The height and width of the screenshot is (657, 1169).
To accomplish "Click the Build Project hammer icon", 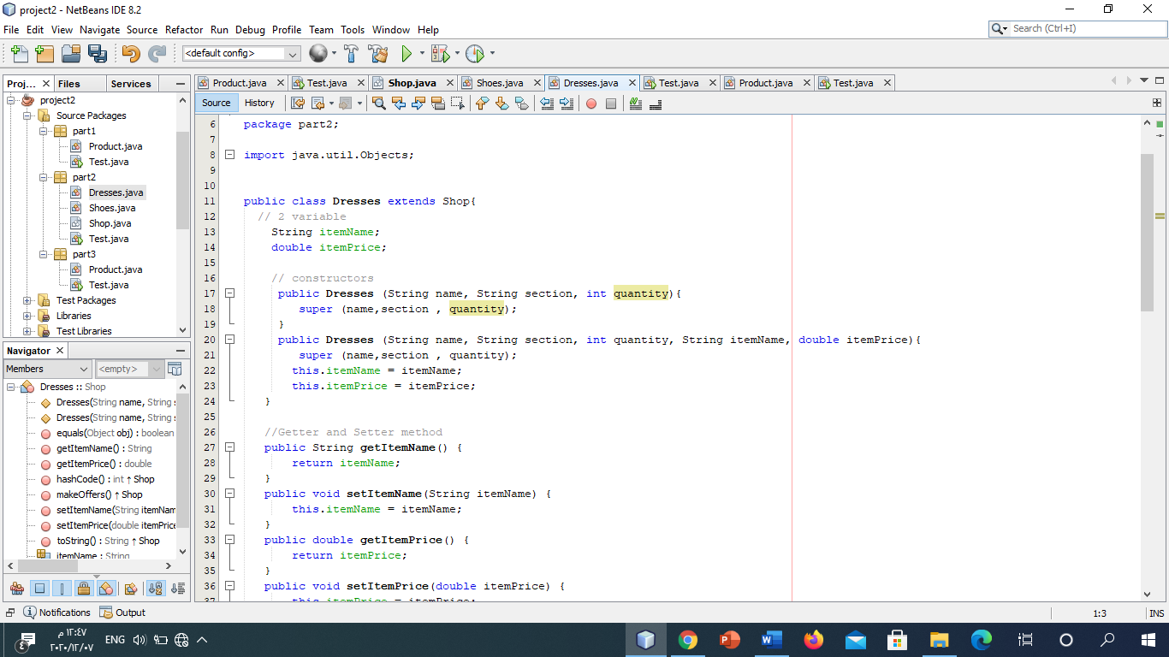I will pos(351,54).
